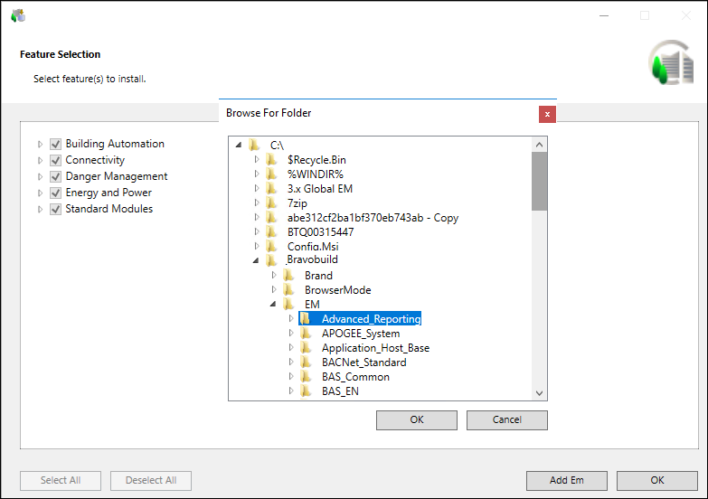Image resolution: width=708 pixels, height=499 pixels.
Task: Expand the Connectivity feature node
Action: click(40, 160)
